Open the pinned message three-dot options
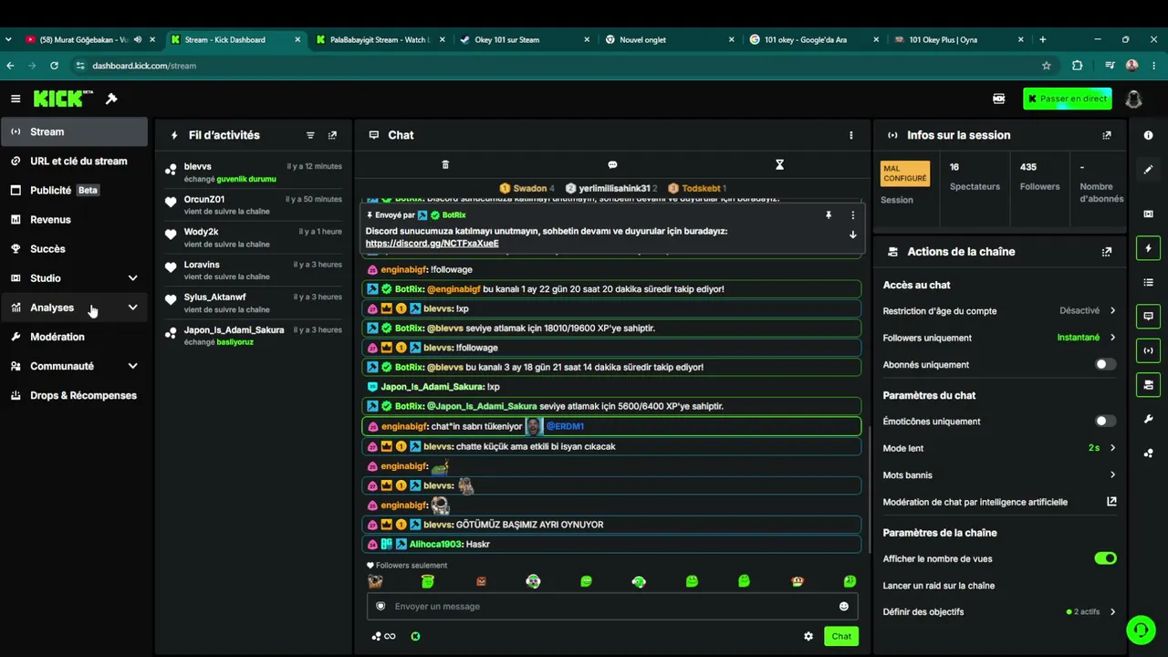1168x657 pixels. pyautogui.click(x=853, y=215)
